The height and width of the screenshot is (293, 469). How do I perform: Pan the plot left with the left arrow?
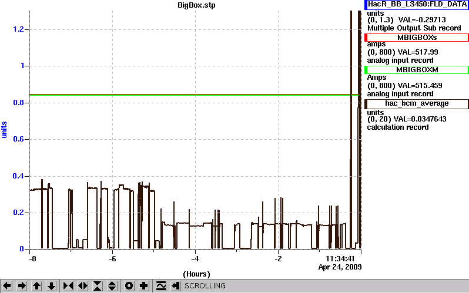pyautogui.click(x=7, y=286)
